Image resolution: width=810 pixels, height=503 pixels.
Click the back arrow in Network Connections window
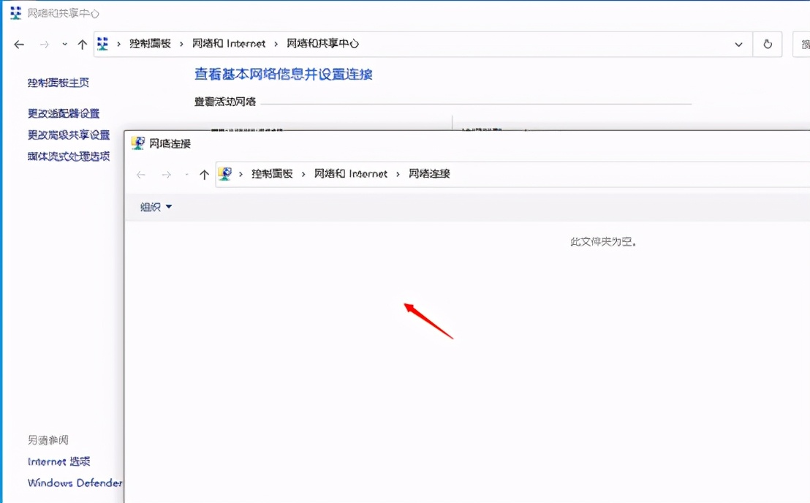pos(141,174)
